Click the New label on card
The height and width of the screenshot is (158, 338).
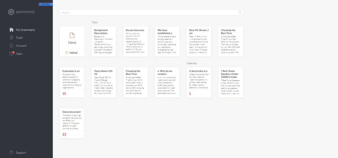72,43
